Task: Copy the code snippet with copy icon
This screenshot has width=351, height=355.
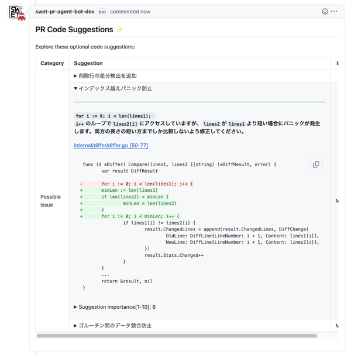Action: (316, 165)
